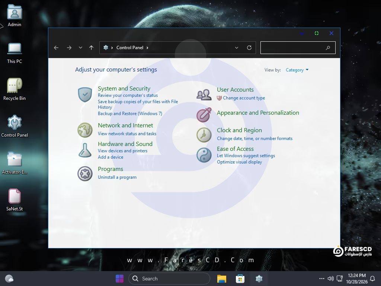Go back using the back arrow
The width and height of the screenshot is (381, 286).
[x=56, y=48]
